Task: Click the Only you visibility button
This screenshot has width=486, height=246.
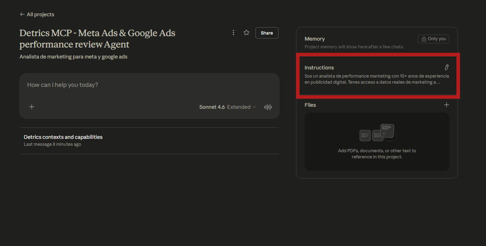Action: point(434,39)
